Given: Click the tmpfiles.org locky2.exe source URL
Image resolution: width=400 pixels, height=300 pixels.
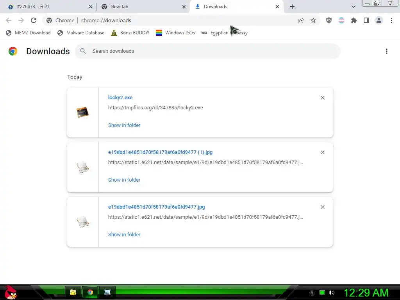Looking at the screenshot, I should [155, 108].
